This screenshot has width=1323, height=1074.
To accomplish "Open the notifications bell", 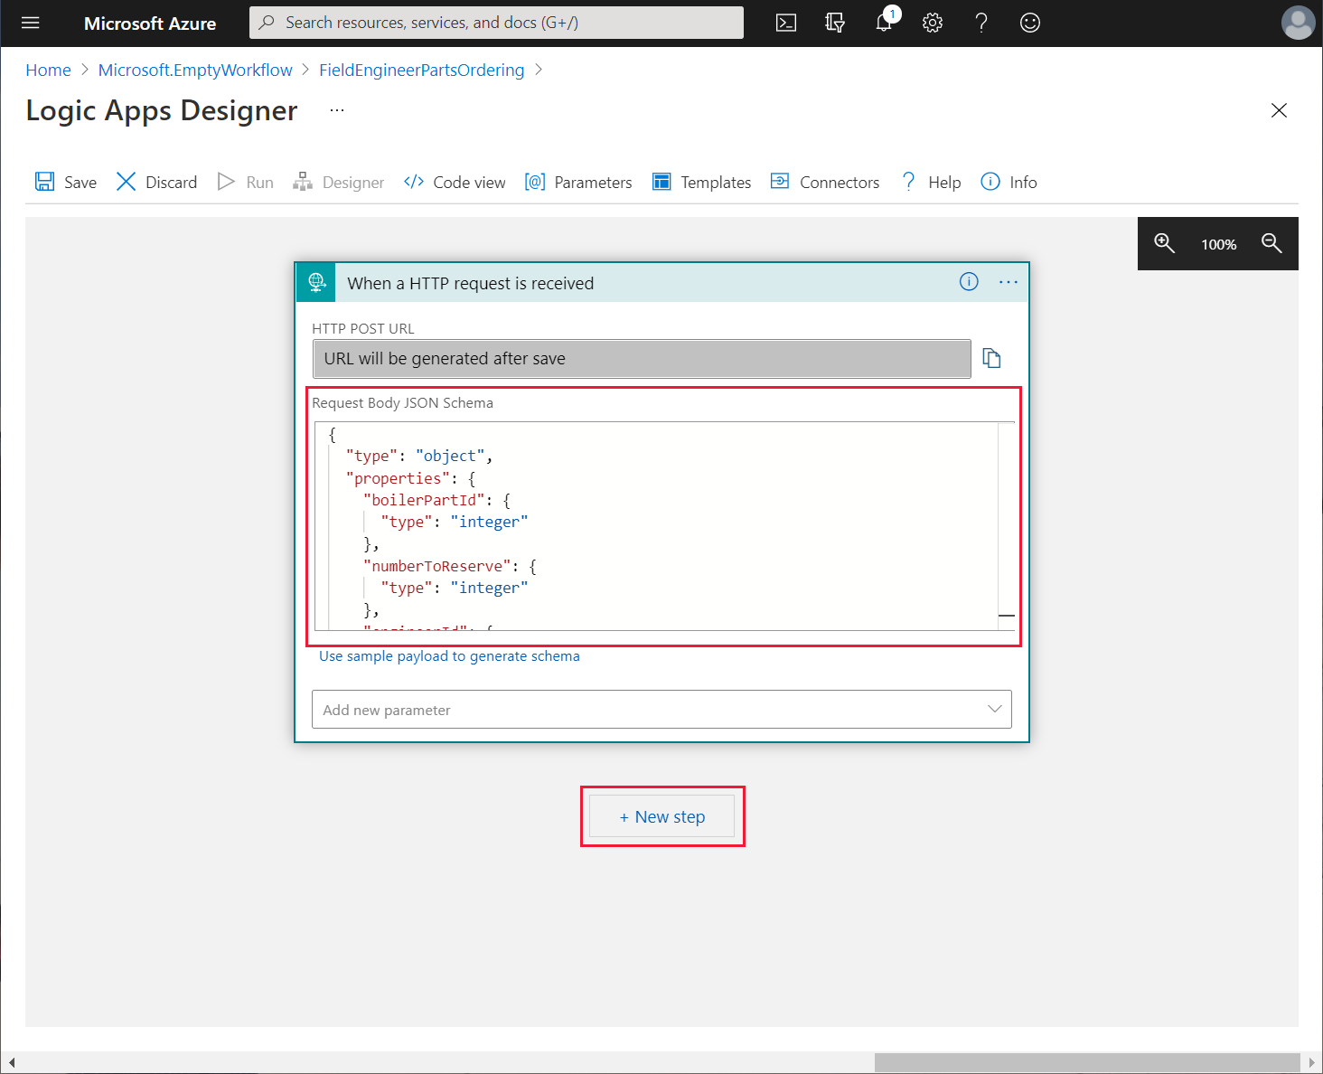I will point(884,23).
